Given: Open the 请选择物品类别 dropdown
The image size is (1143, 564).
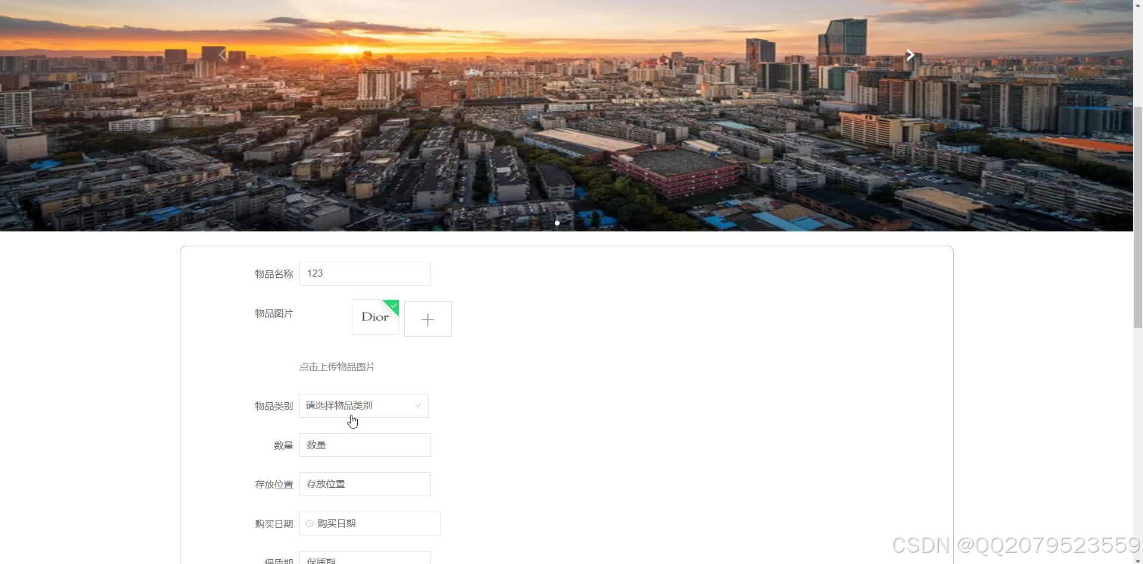Looking at the screenshot, I should click(363, 406).
